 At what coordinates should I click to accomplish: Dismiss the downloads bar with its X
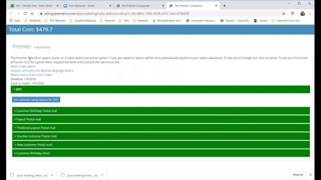(x=310, y=174)
